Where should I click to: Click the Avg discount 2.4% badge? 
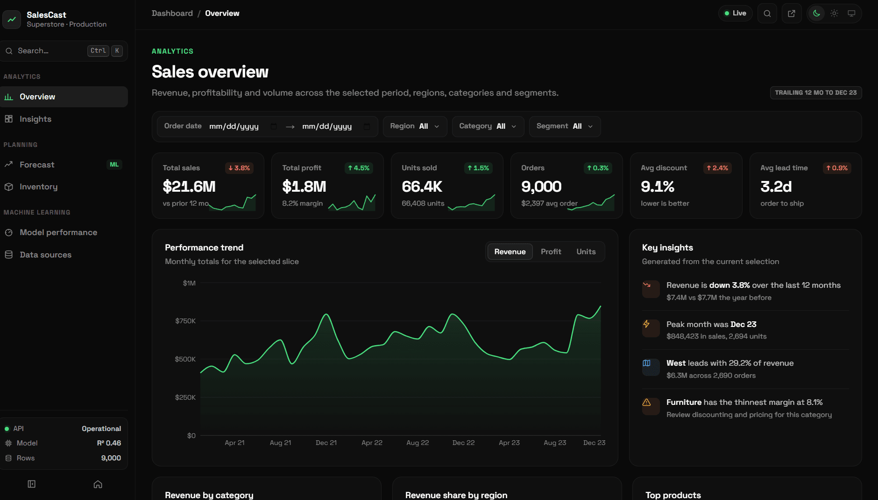(x=717, y=168)
